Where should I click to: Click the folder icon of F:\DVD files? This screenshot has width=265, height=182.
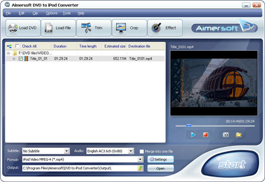coord(15,53)
